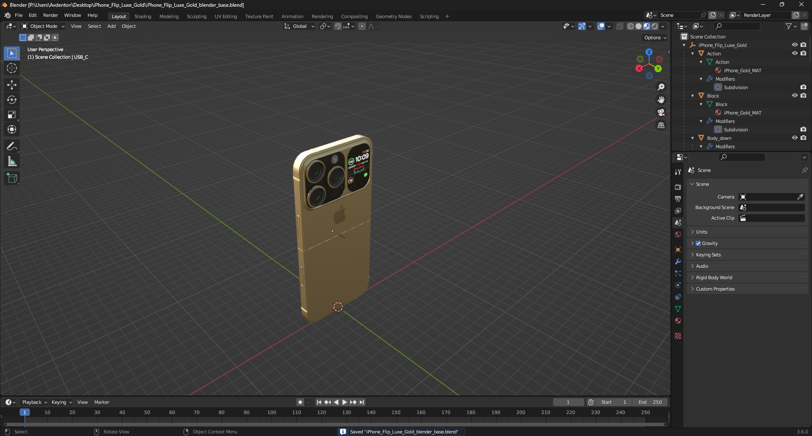Click the pan view hand icon

tap(661, 100)
